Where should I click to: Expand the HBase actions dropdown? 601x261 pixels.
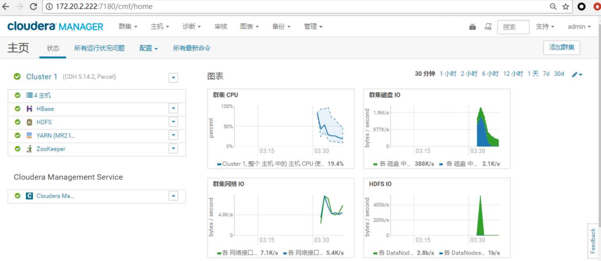point(173,109)
